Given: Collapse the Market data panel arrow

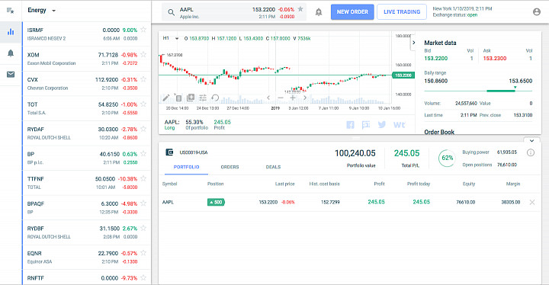Looking at the screenshot, I should tap(413, 43).
